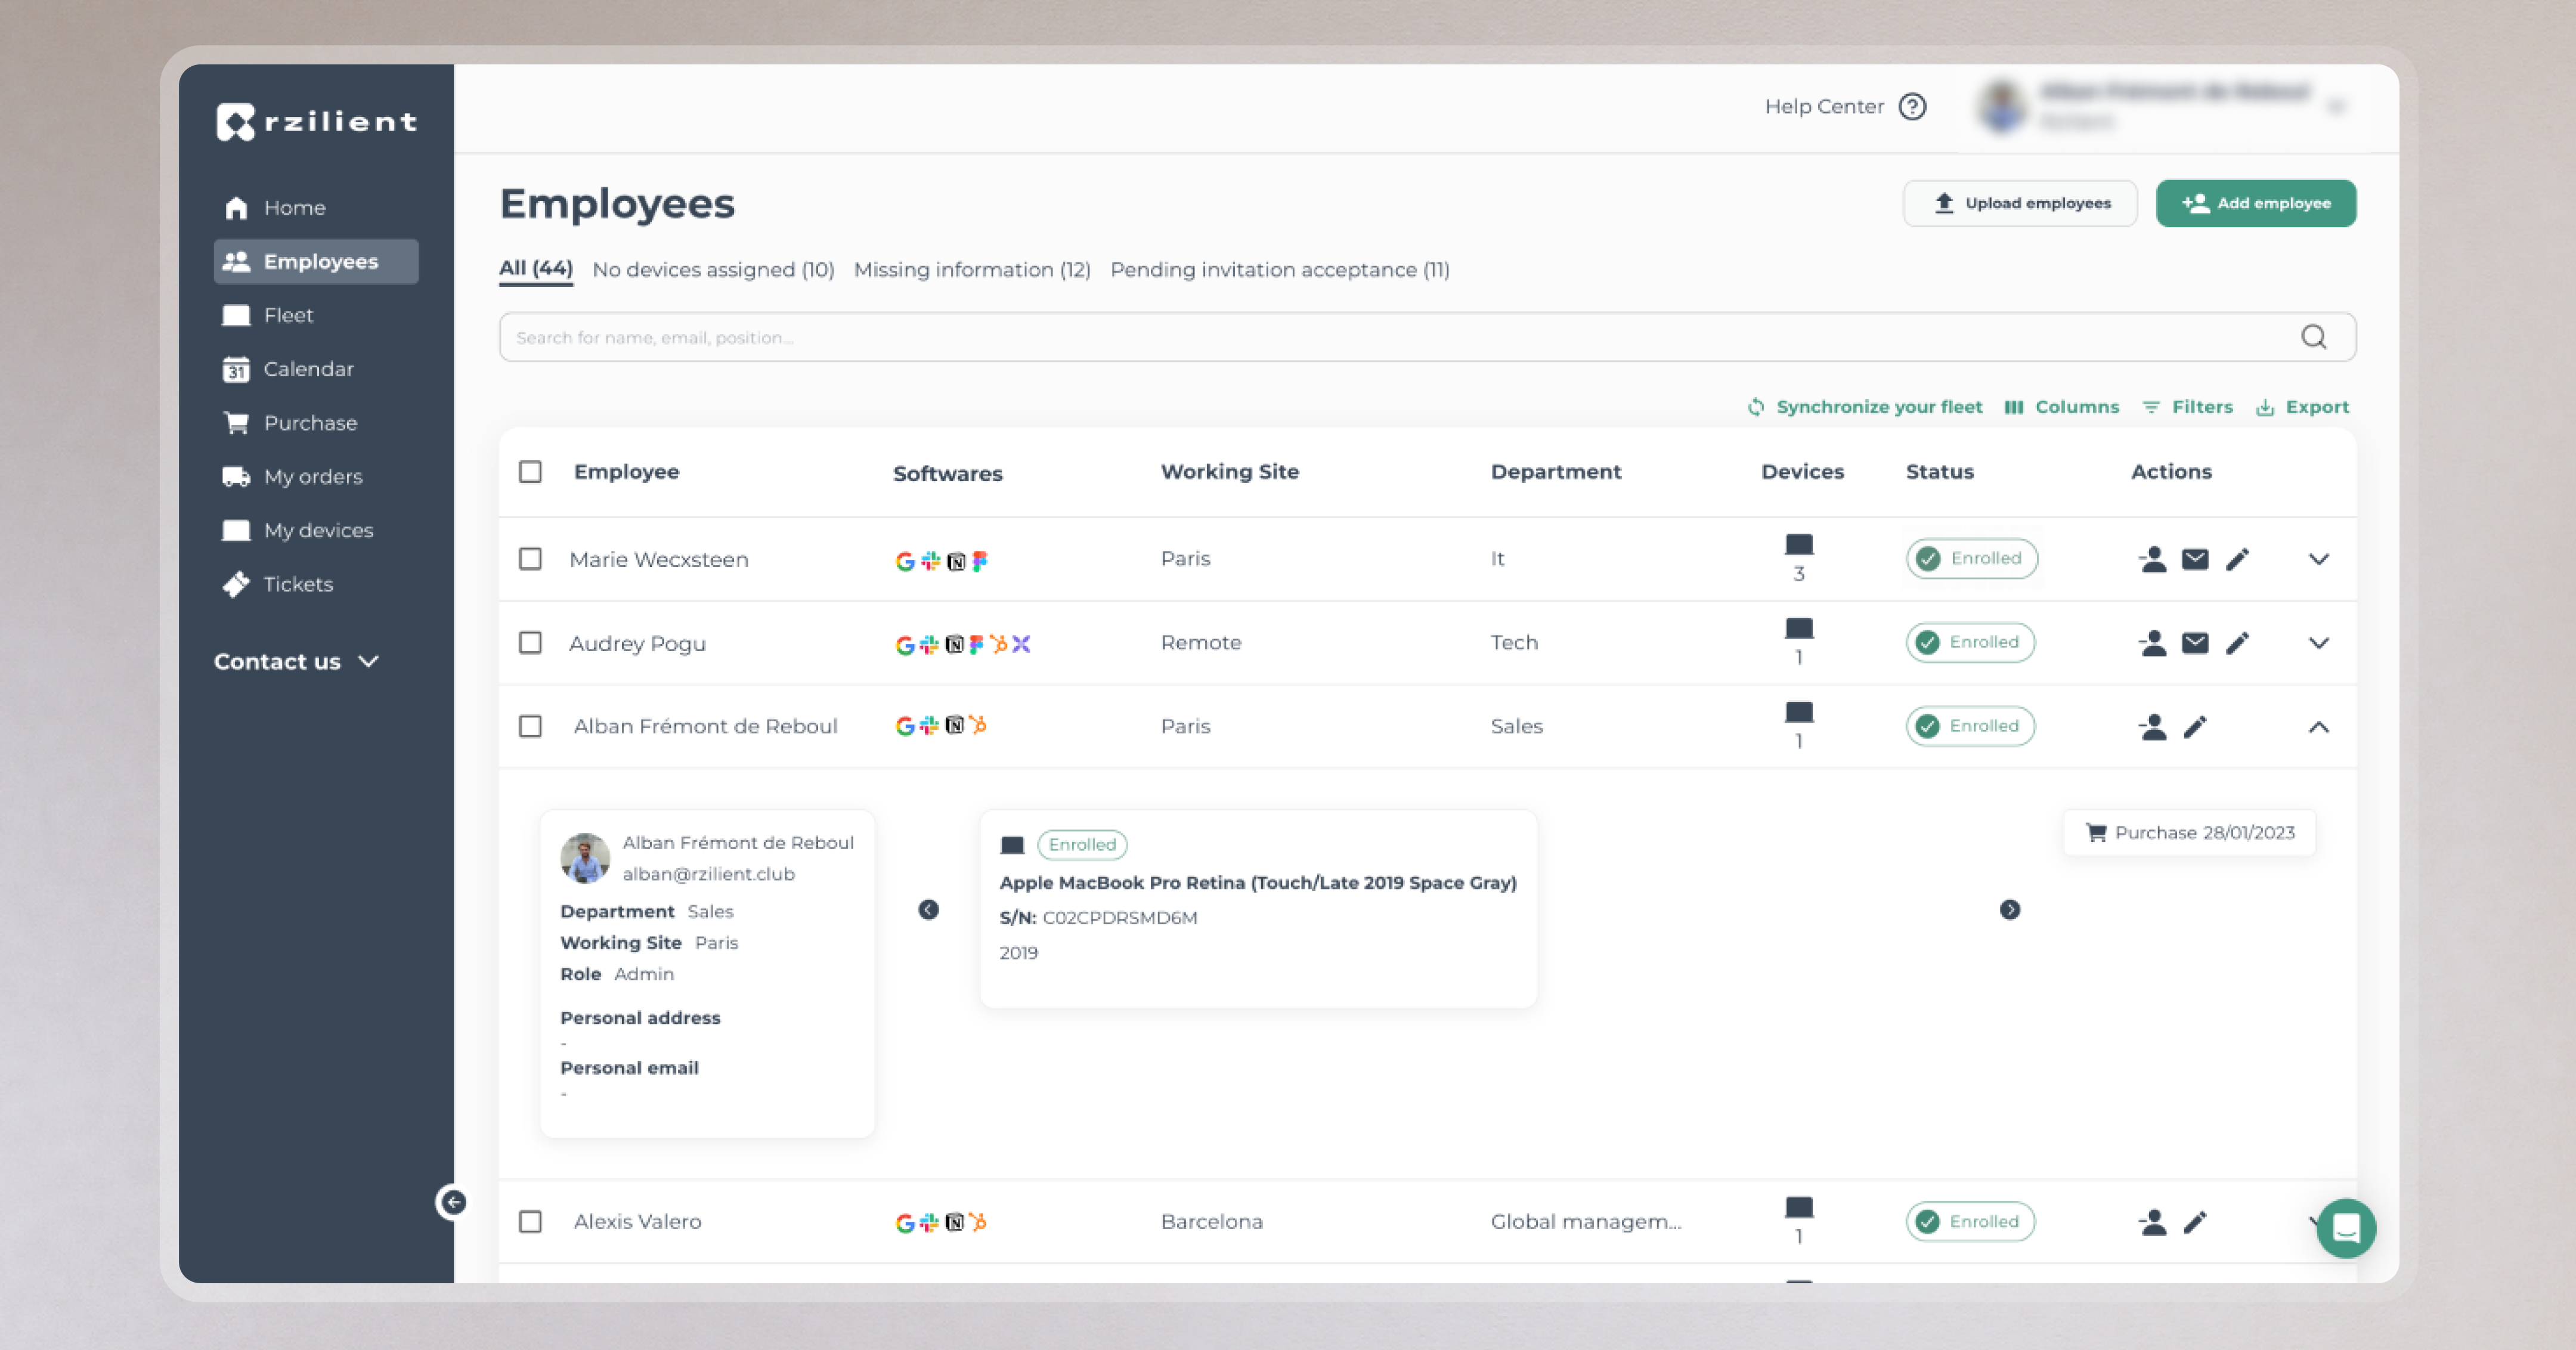Image resolution: width=2576 pixels, height=1350 pixels.
Task: Click the search magnifier icon
Action: [2314, 337]
